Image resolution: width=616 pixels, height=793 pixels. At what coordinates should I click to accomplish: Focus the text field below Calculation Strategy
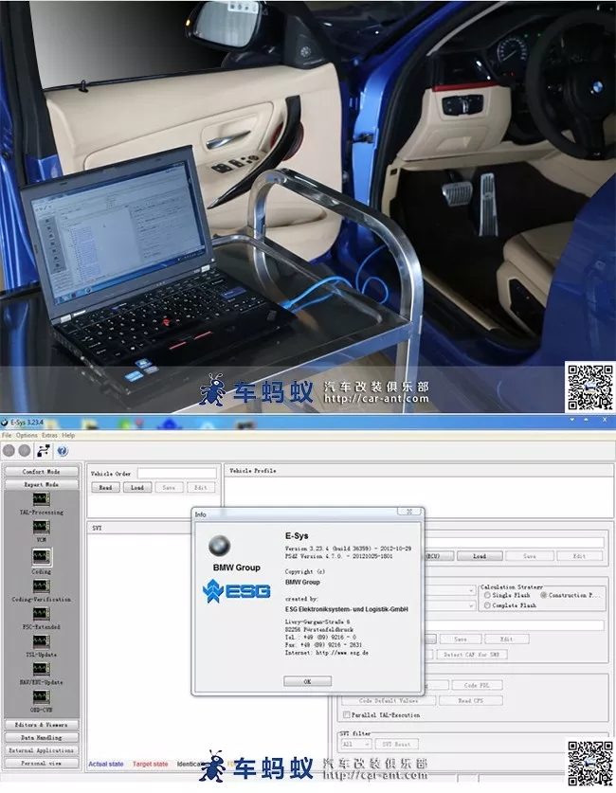click(x=515, y=625)
